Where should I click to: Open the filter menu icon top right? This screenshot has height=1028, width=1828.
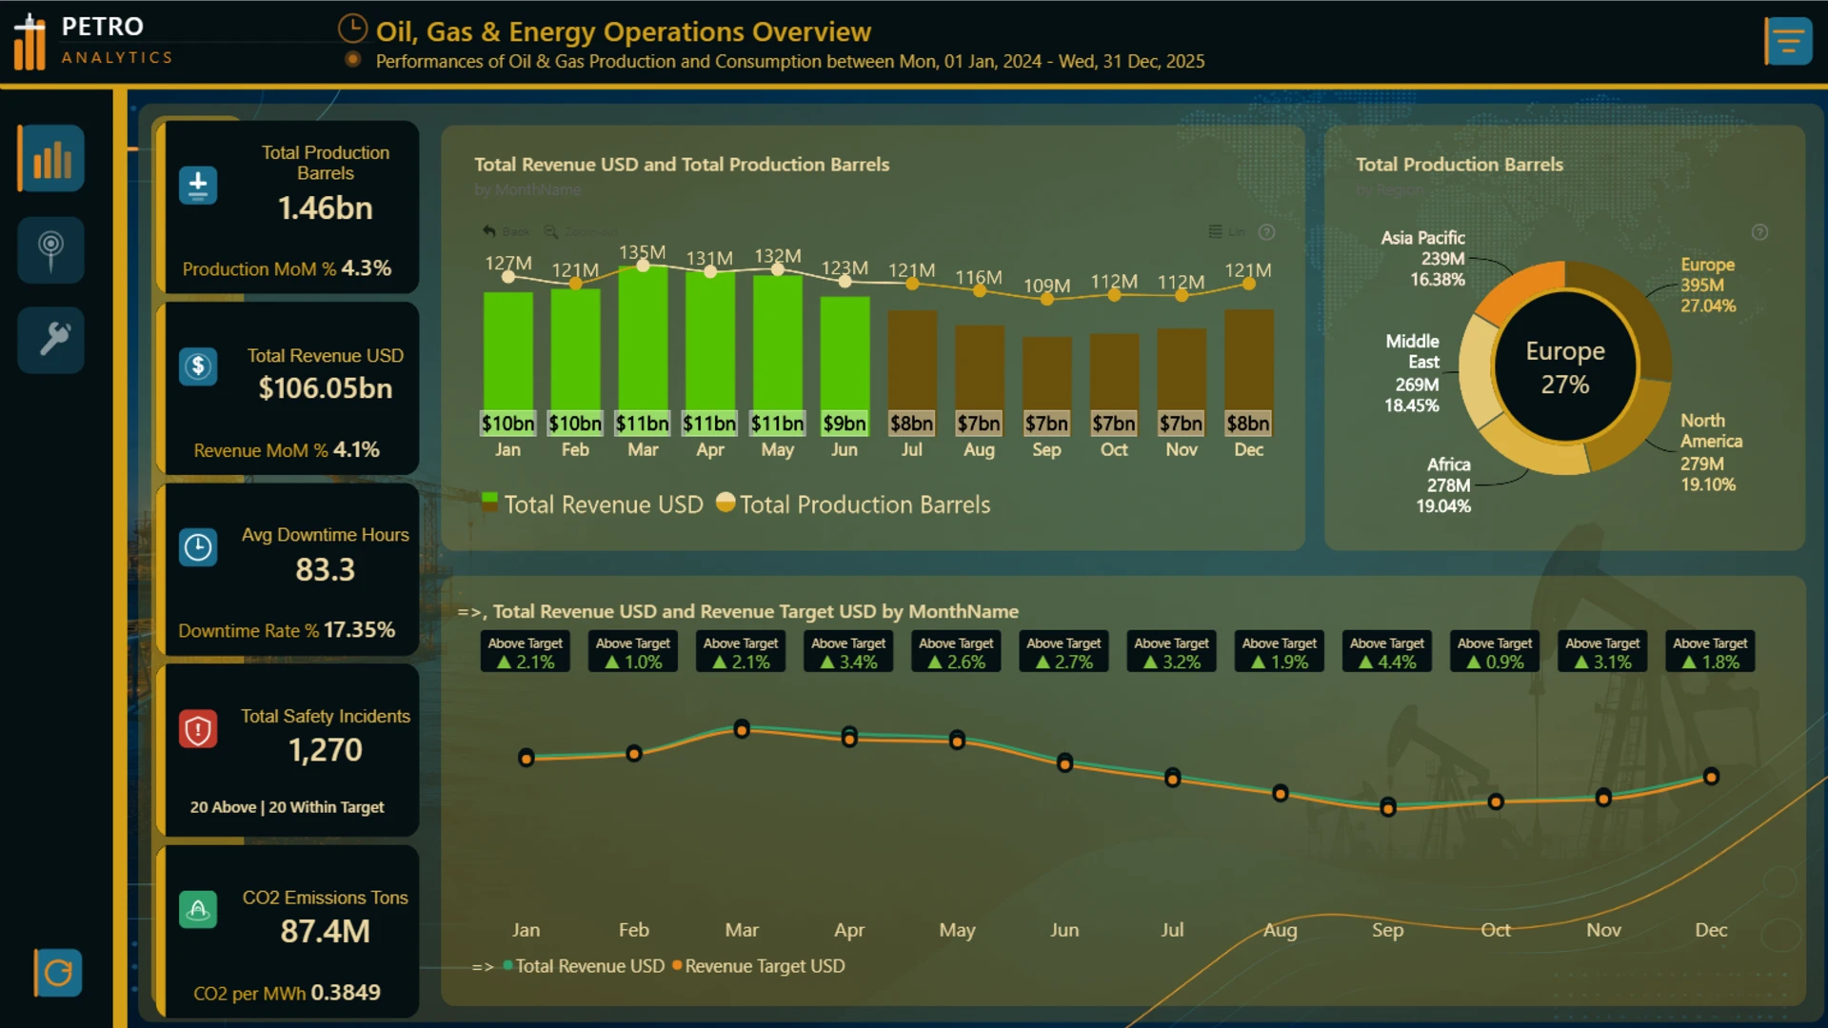1788,41
